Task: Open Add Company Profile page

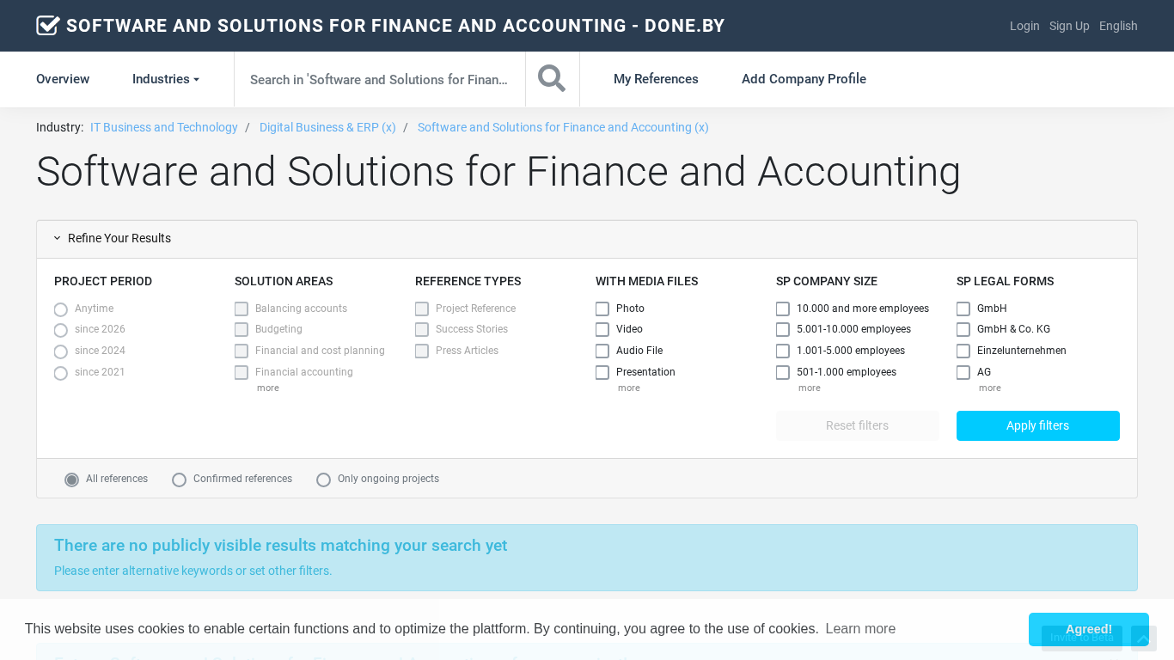Action: point(804,79)
